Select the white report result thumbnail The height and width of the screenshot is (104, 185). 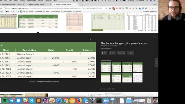pos(142,22)
